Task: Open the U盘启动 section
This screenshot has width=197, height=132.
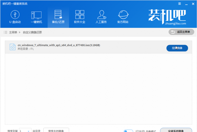Action: pyautogui.click(x=15, y=17)
